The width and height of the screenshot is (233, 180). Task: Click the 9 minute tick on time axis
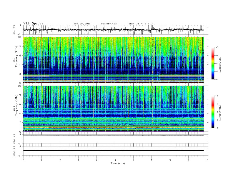click(188, 160)
